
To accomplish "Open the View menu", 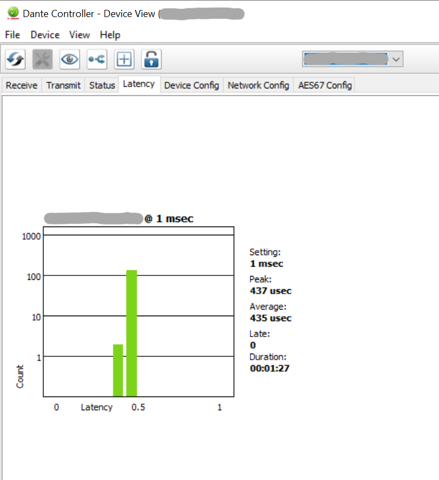I will tap(80, 35).
